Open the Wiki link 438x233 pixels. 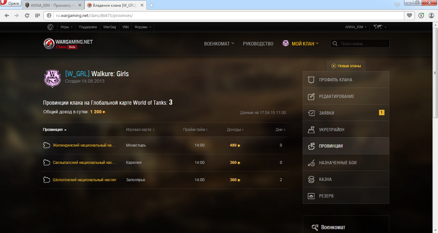(x=125, y=27)
